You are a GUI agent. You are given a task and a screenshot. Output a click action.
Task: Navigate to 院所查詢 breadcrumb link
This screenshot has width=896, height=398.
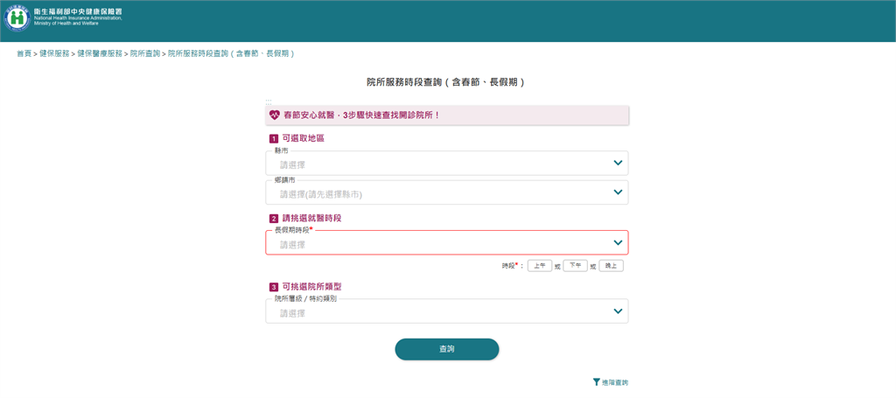click(x=145, y=54)
